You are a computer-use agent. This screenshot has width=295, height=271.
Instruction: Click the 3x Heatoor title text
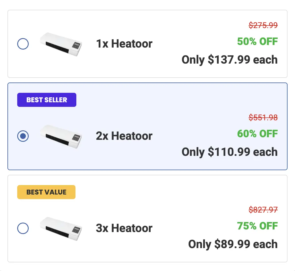point(124,228)
